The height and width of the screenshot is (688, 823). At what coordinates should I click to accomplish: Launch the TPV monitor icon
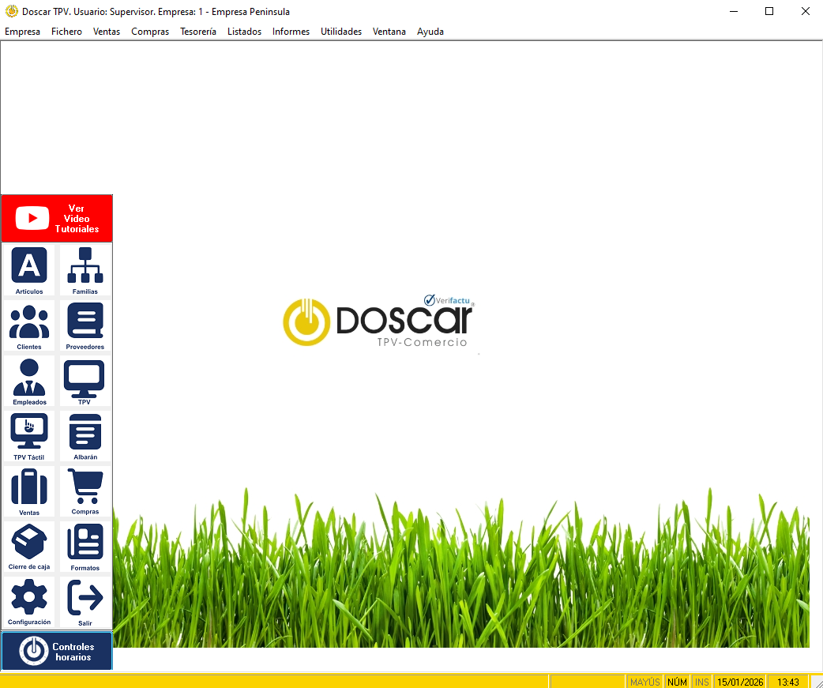[x=85, y=378]
